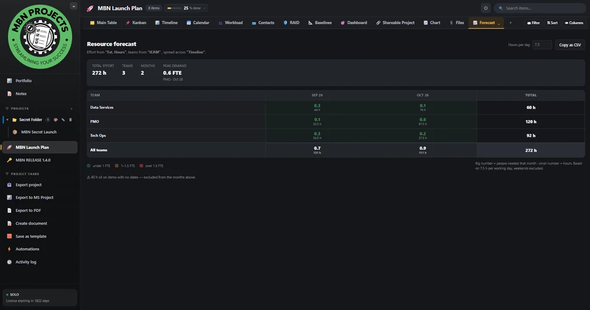The width and height of the screenshot is (590, 310).
Task: Click PMO Oct 26 cell showing 0.6
Action: click(x=422, y=121)
